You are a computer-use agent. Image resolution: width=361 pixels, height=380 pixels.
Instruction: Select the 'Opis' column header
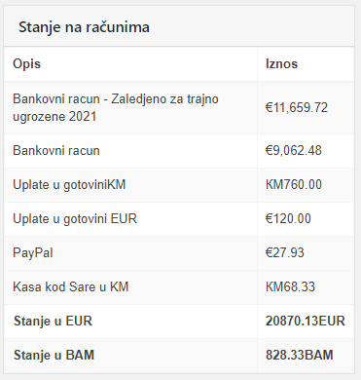pos(26,63)
